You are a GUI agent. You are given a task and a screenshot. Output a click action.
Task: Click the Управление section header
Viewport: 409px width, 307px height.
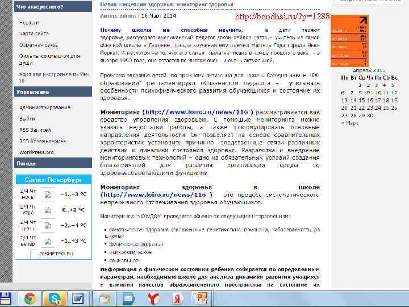coord(53,92)
